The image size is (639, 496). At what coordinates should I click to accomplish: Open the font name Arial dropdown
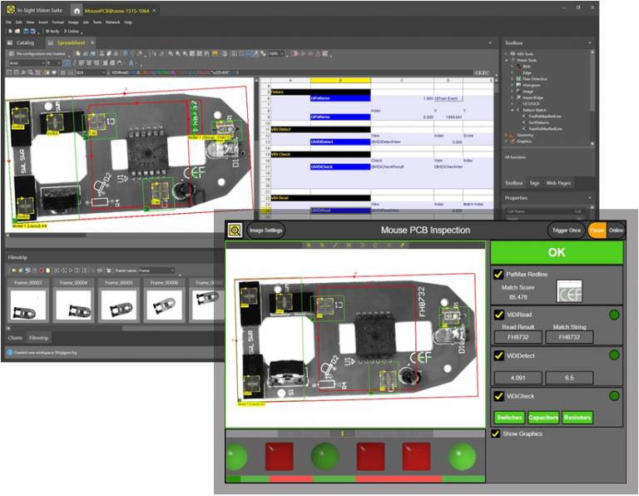[42, 62]
